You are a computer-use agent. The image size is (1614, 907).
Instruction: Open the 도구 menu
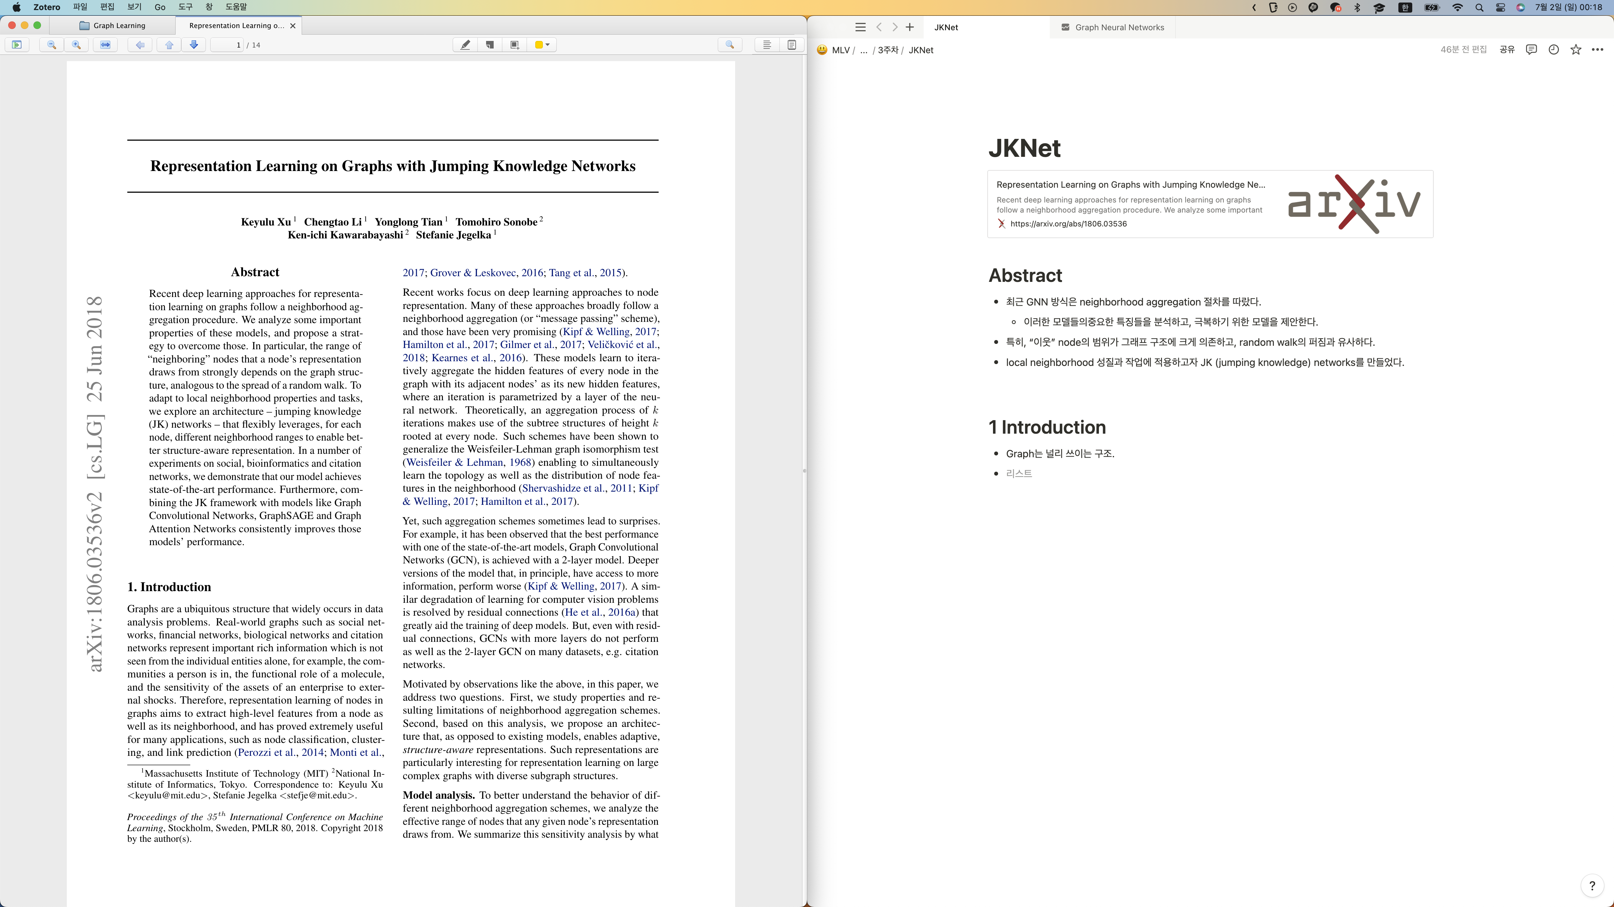pyautogui.click(x=185, y=7)
